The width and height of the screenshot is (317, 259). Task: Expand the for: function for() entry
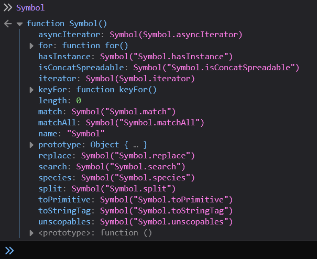click(32, 46)
